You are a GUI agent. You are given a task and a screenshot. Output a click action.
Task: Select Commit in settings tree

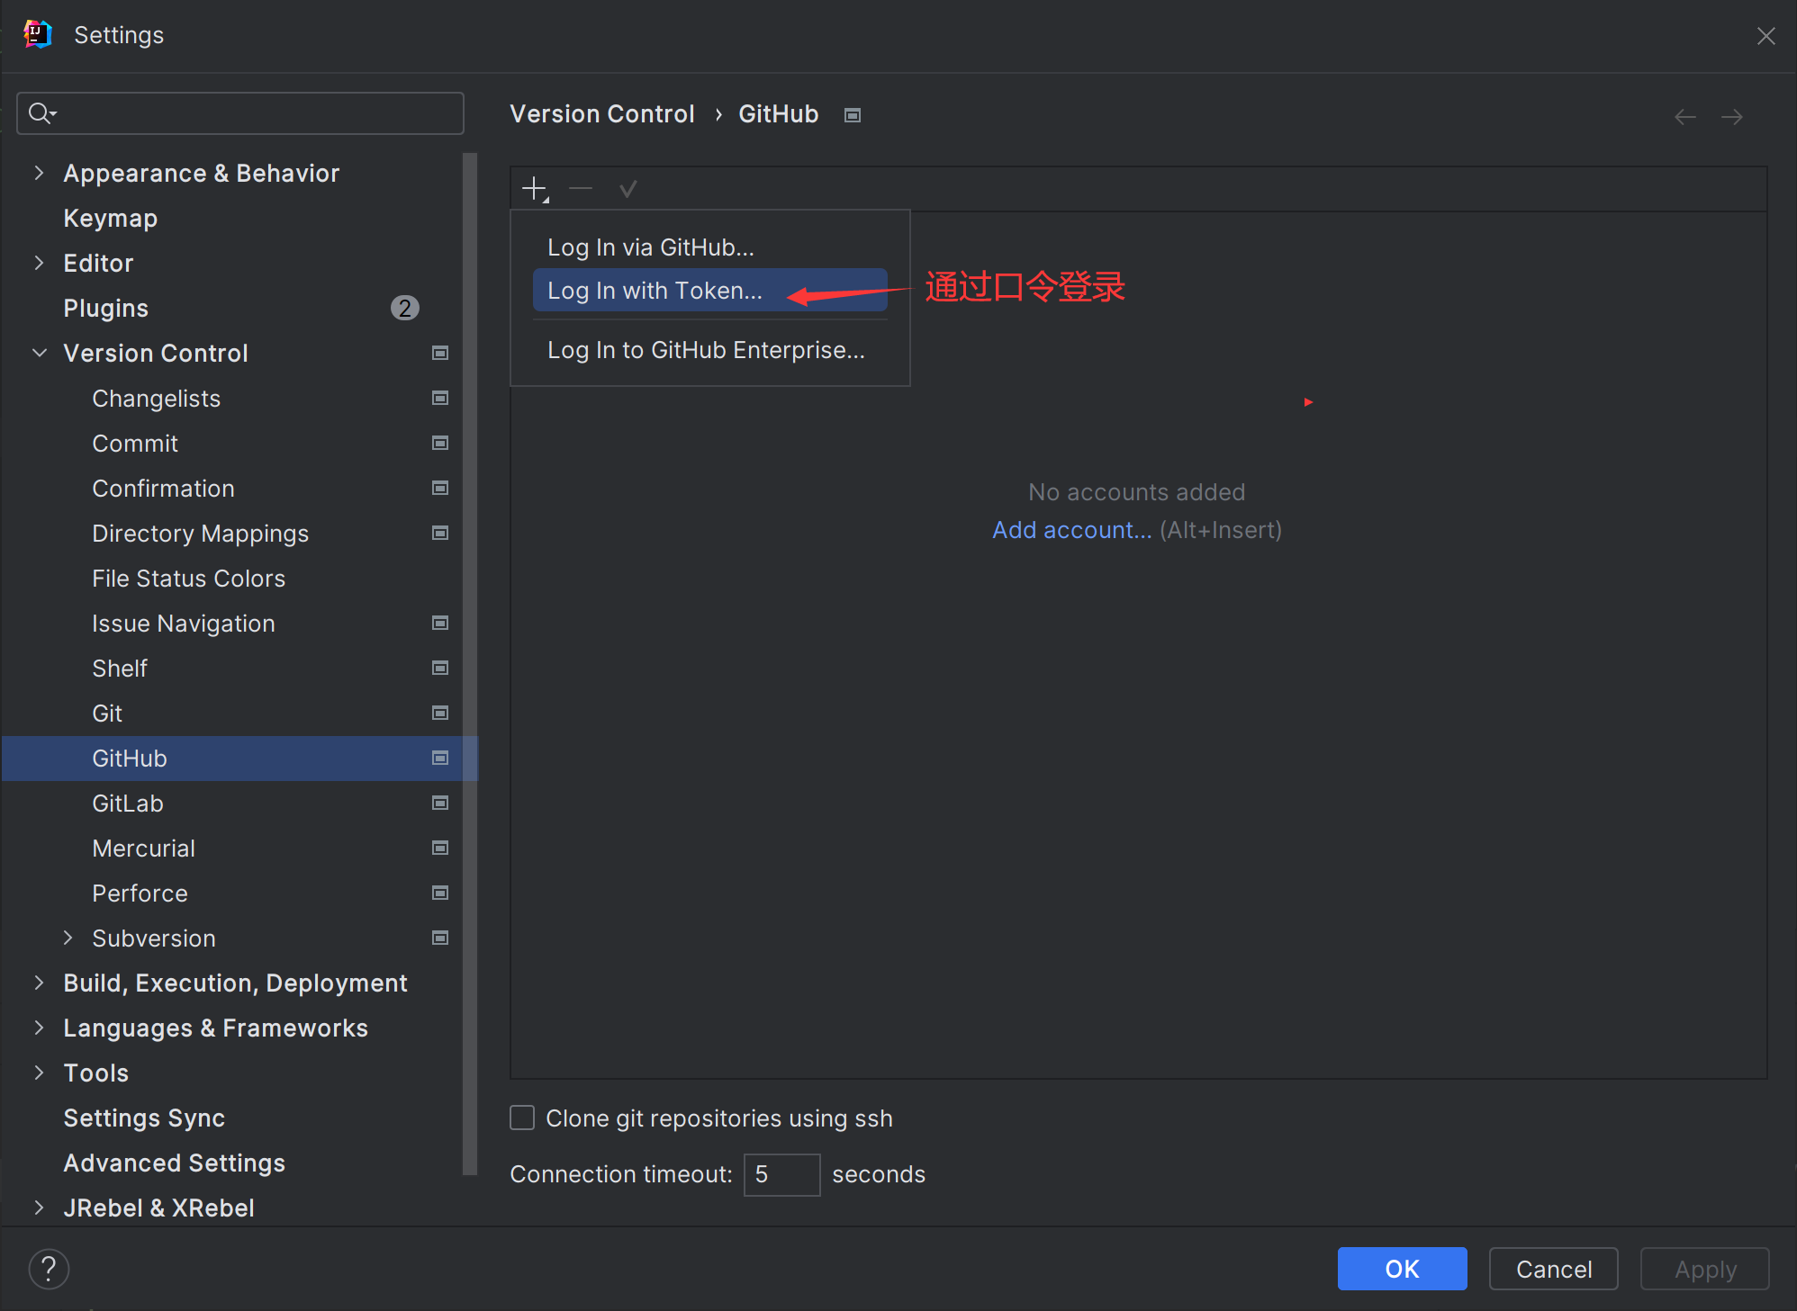click(x=135, y=443)
